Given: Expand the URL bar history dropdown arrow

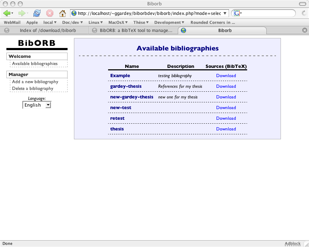Looking at the screenshot, I should pos(225,13).
